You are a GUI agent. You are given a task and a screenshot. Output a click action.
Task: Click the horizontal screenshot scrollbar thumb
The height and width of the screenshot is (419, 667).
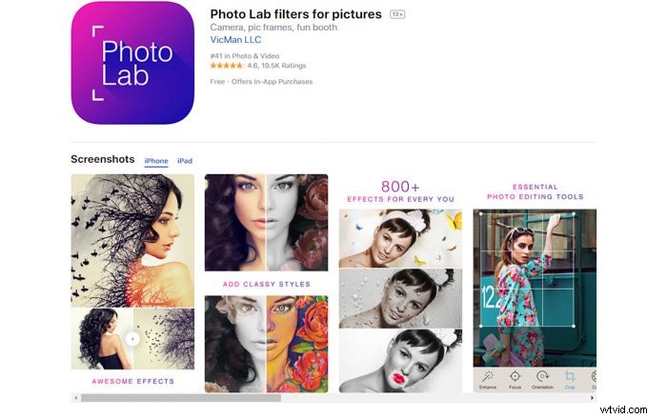click(181, 398)
